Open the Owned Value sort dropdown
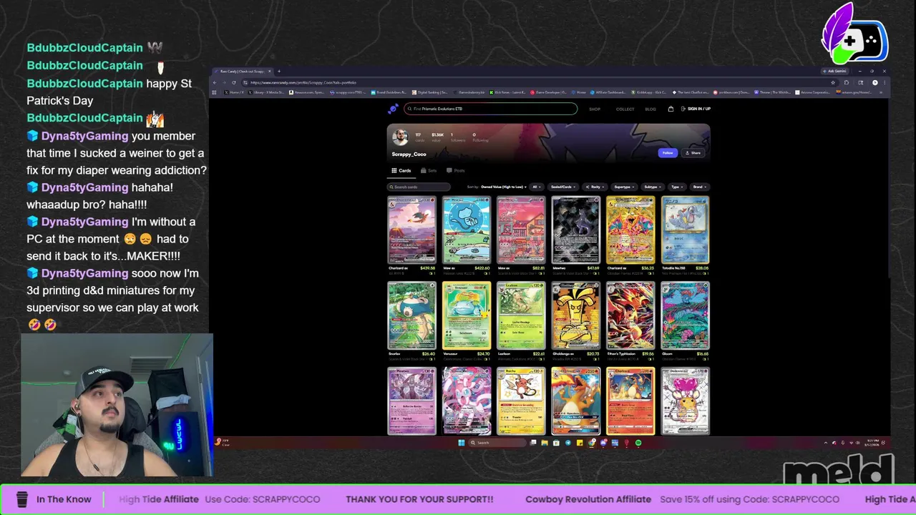The image size is (916, 515). point(504,187)
